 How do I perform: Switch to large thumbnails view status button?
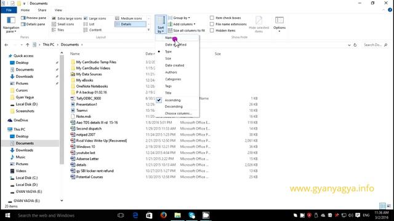pos(389,206)
